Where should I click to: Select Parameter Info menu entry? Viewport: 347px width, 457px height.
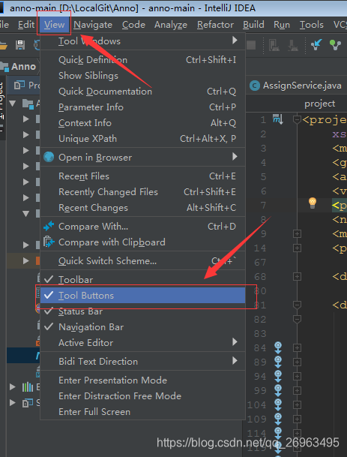142,107
